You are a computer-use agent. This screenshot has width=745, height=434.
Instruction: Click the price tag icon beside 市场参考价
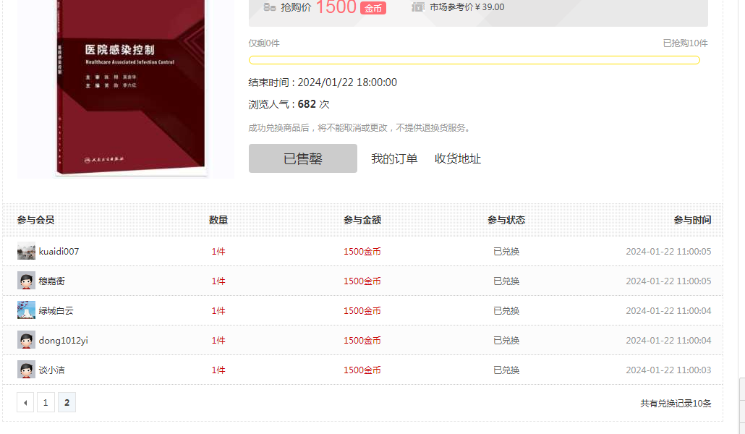419,7
